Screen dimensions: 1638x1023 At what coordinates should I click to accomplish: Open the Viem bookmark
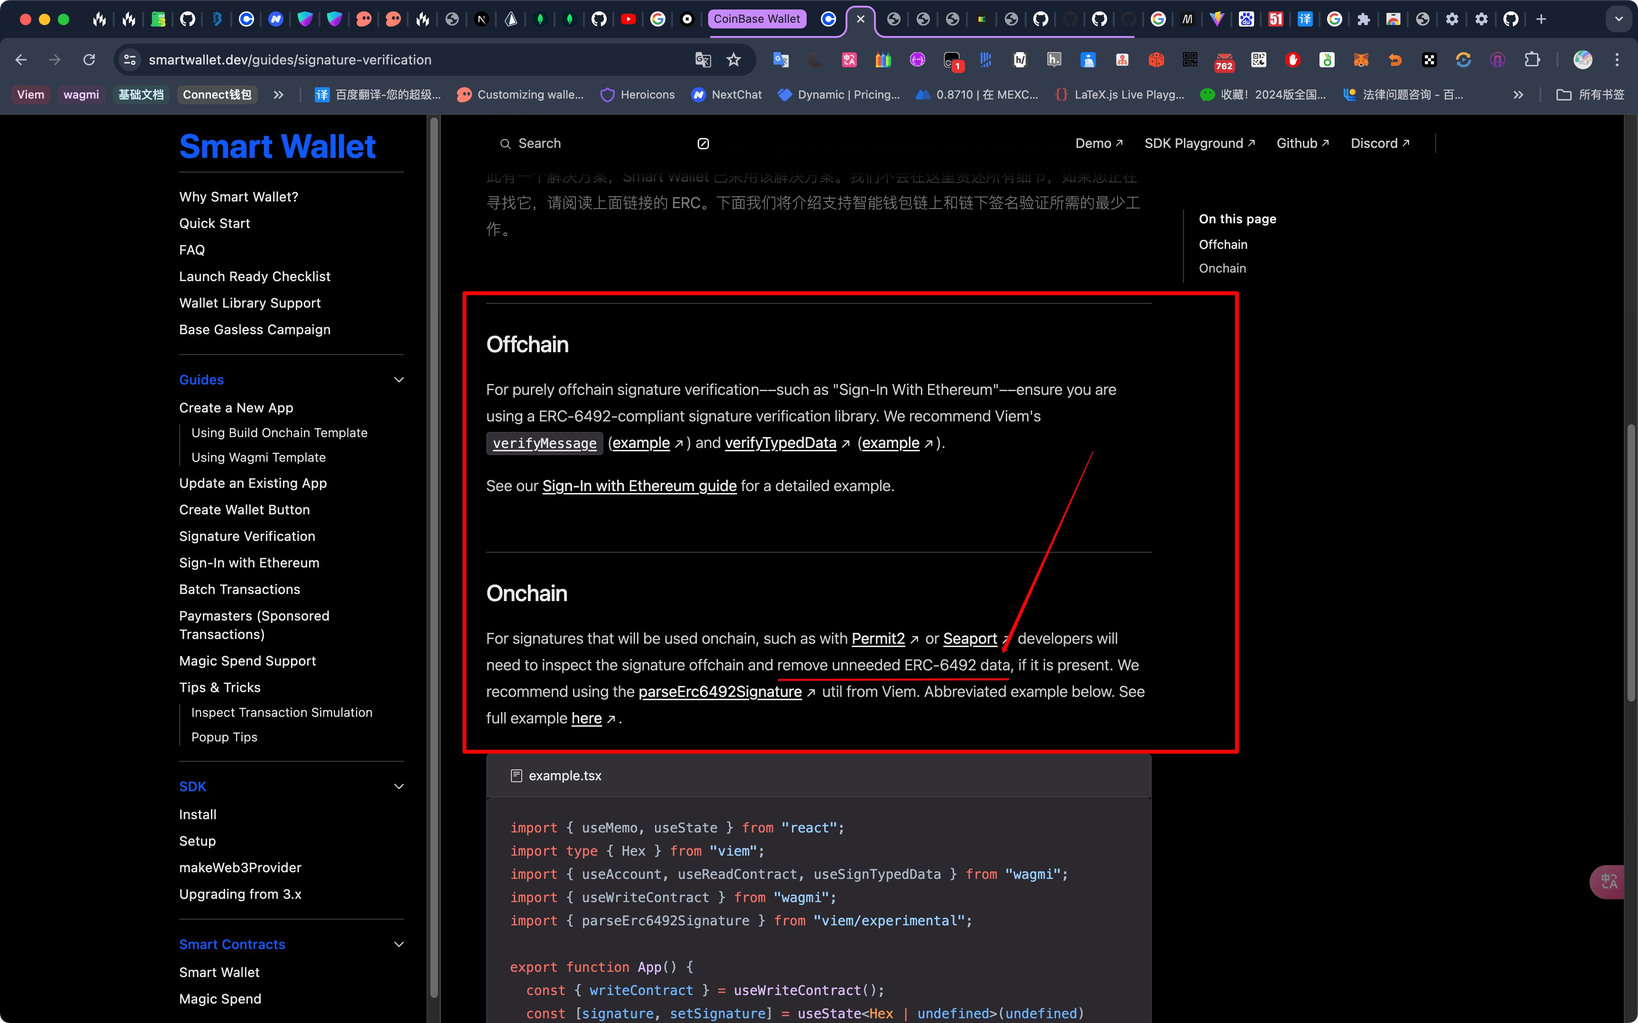coord(30,95)
